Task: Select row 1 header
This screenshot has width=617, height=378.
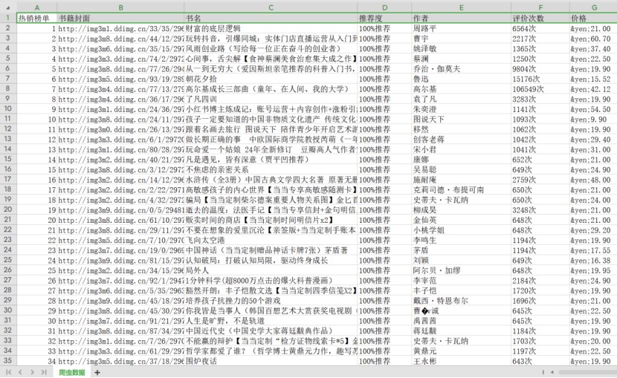Action: click(x=8, y=18)
